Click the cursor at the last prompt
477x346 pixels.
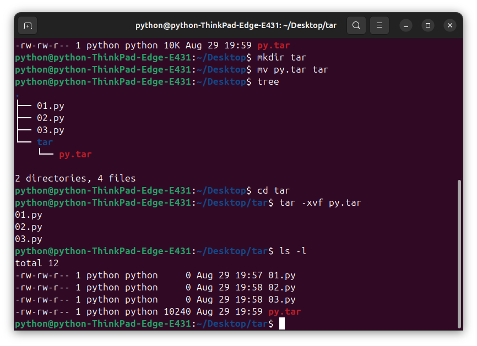coord(282,323)
